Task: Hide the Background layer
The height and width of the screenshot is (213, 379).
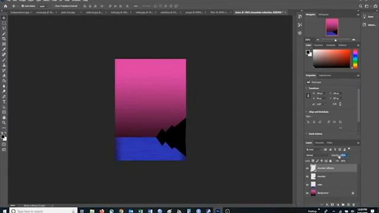Action: point(307,193)
